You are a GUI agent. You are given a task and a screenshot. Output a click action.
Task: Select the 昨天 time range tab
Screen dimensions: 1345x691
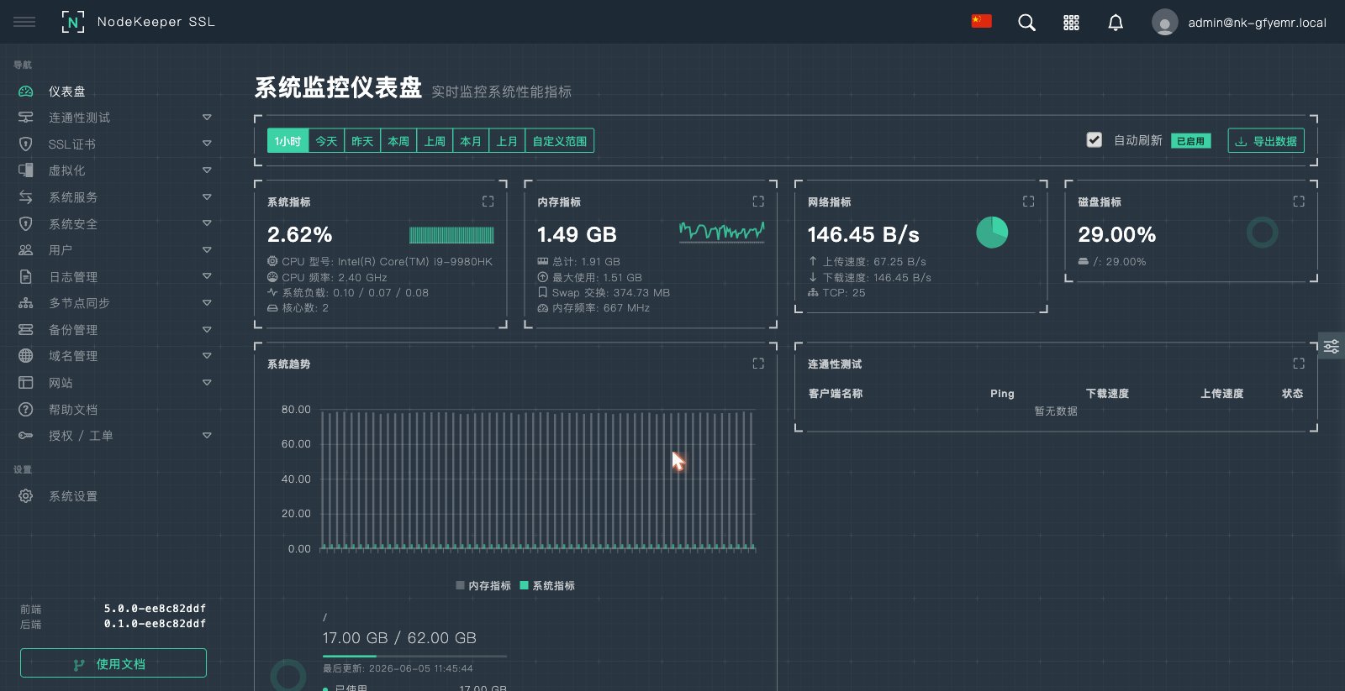(362, 141)
